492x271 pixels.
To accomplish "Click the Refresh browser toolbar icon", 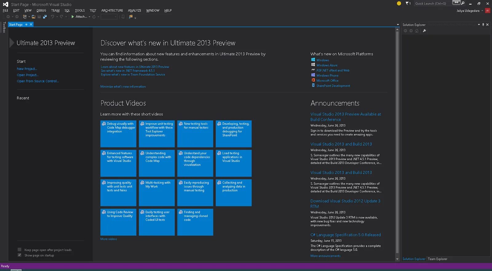I will coord(94,17).
